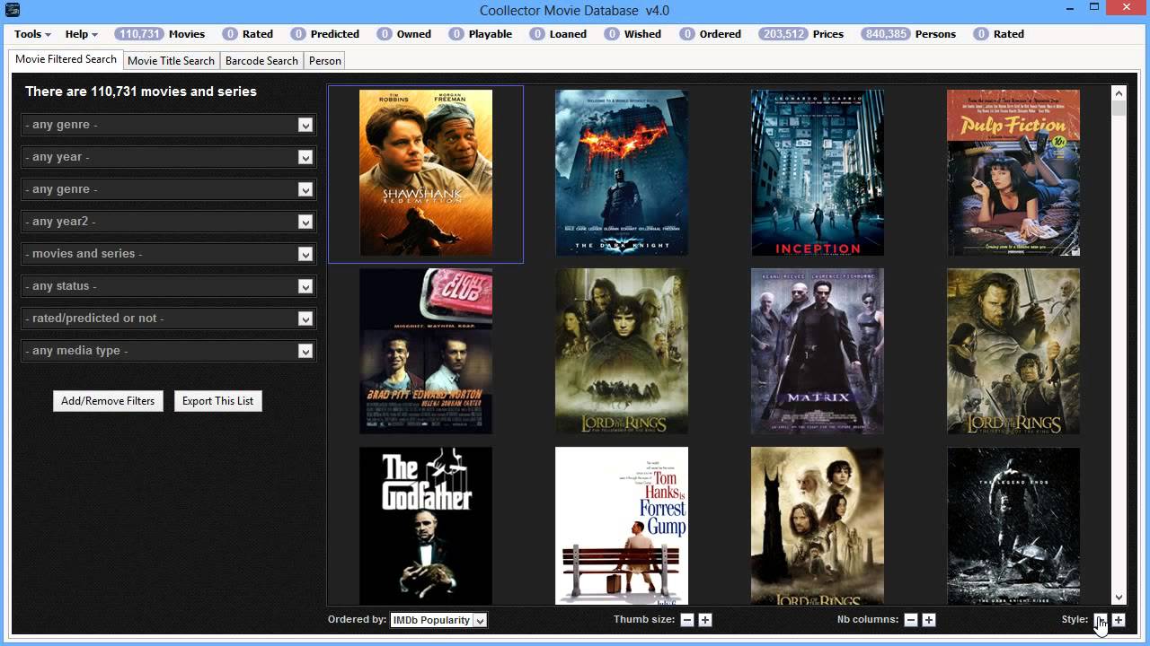The height and width of the screenshot is (646, 1150).
Task: Click the app icon in title bar
Action: pyautogui.click(x=13, y=10)
